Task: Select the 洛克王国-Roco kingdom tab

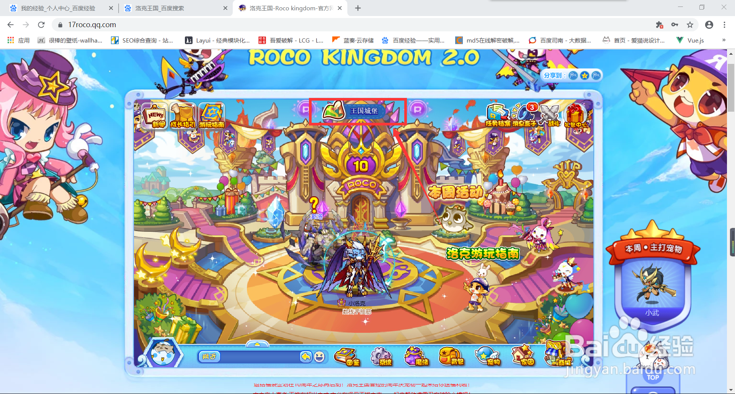Action: [291, 8]
